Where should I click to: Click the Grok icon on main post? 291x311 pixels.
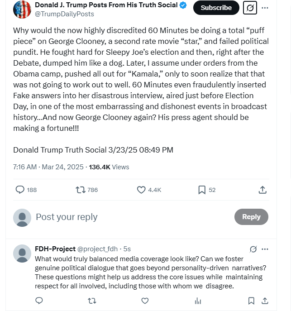click(250, 8)
